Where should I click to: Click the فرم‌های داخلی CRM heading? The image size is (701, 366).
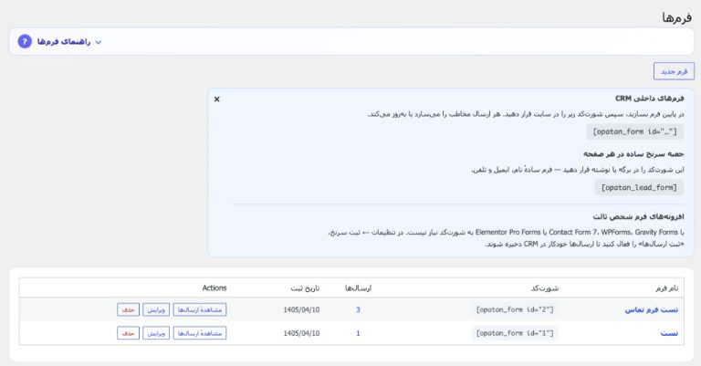(x=649, y=99)
